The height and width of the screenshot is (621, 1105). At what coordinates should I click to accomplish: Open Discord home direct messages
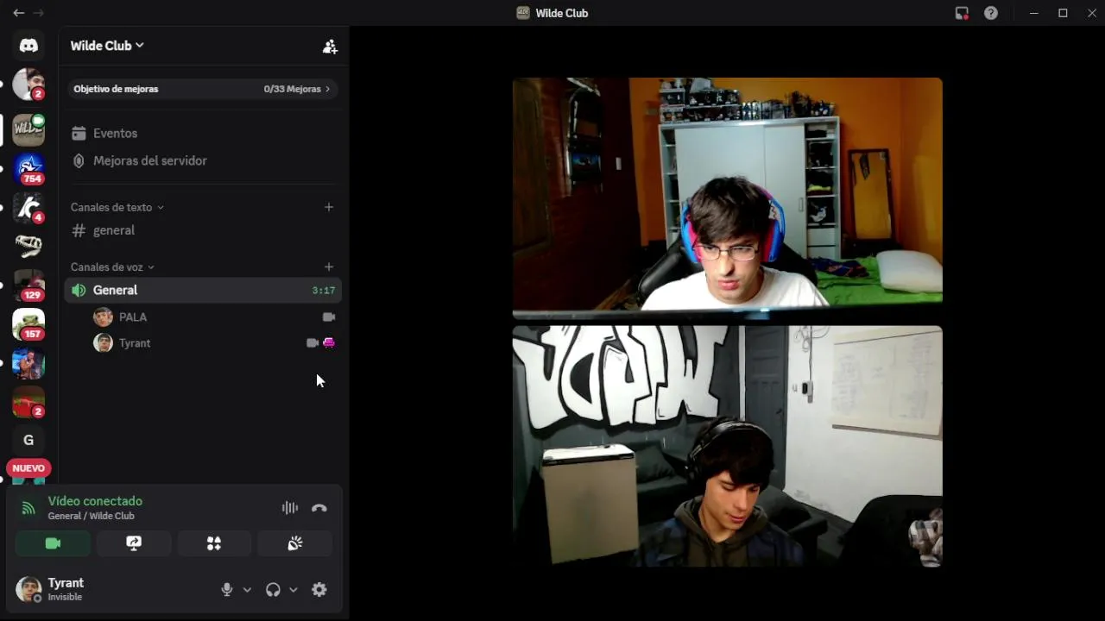28,45
